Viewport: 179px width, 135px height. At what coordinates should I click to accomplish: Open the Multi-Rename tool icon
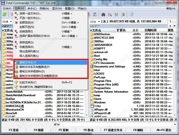pos(110,15)
